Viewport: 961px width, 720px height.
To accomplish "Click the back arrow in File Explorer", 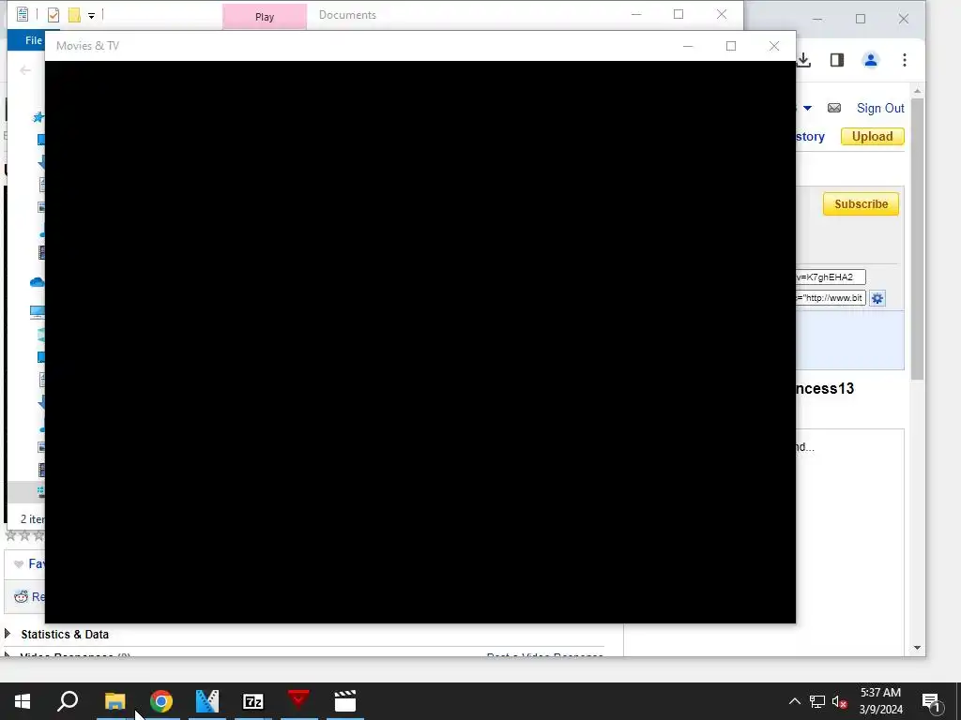I will (x=25, y=70).
